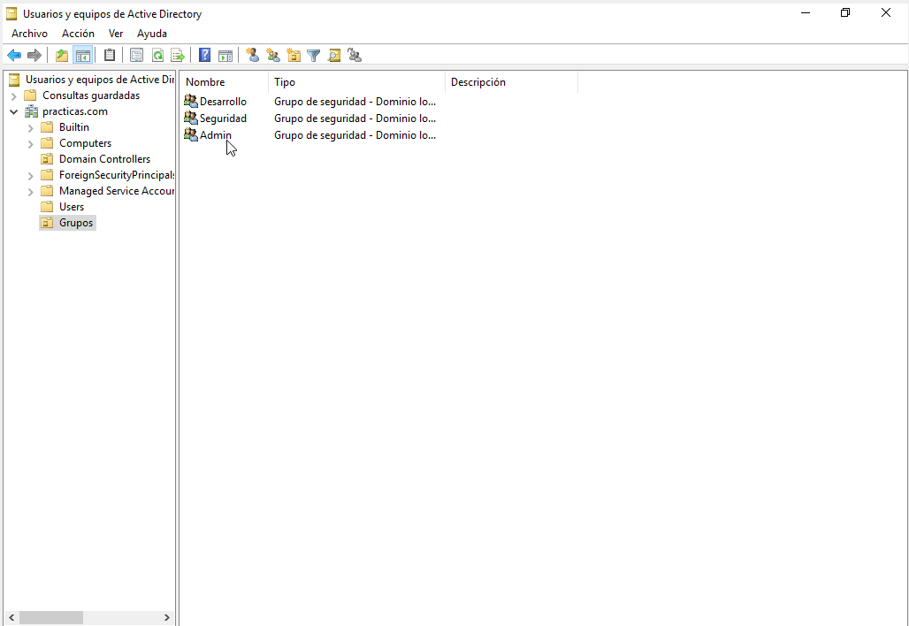
Task: Select the Domain Controllers tree folder
Action: click(x=104, y=159)
